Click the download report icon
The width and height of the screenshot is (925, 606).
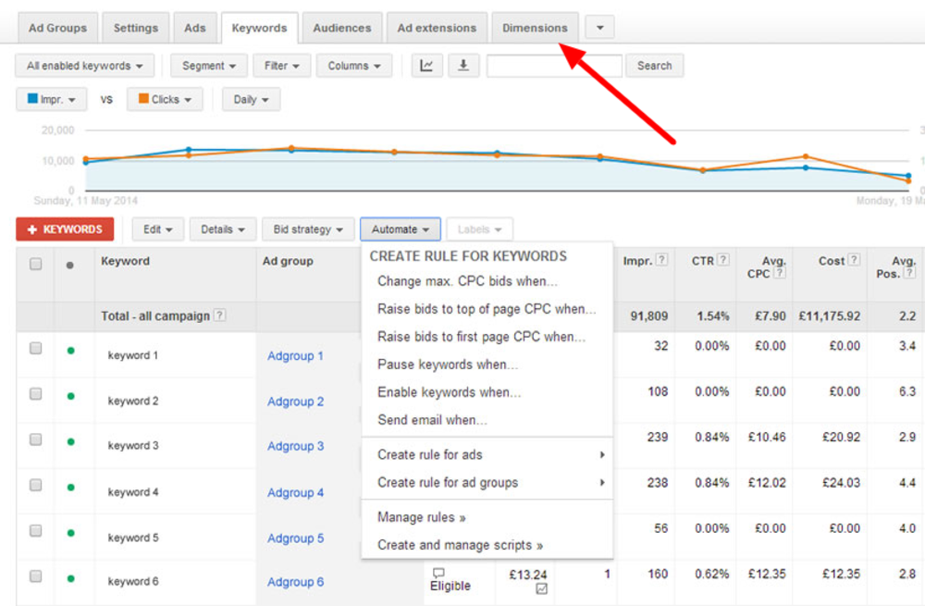463,66
